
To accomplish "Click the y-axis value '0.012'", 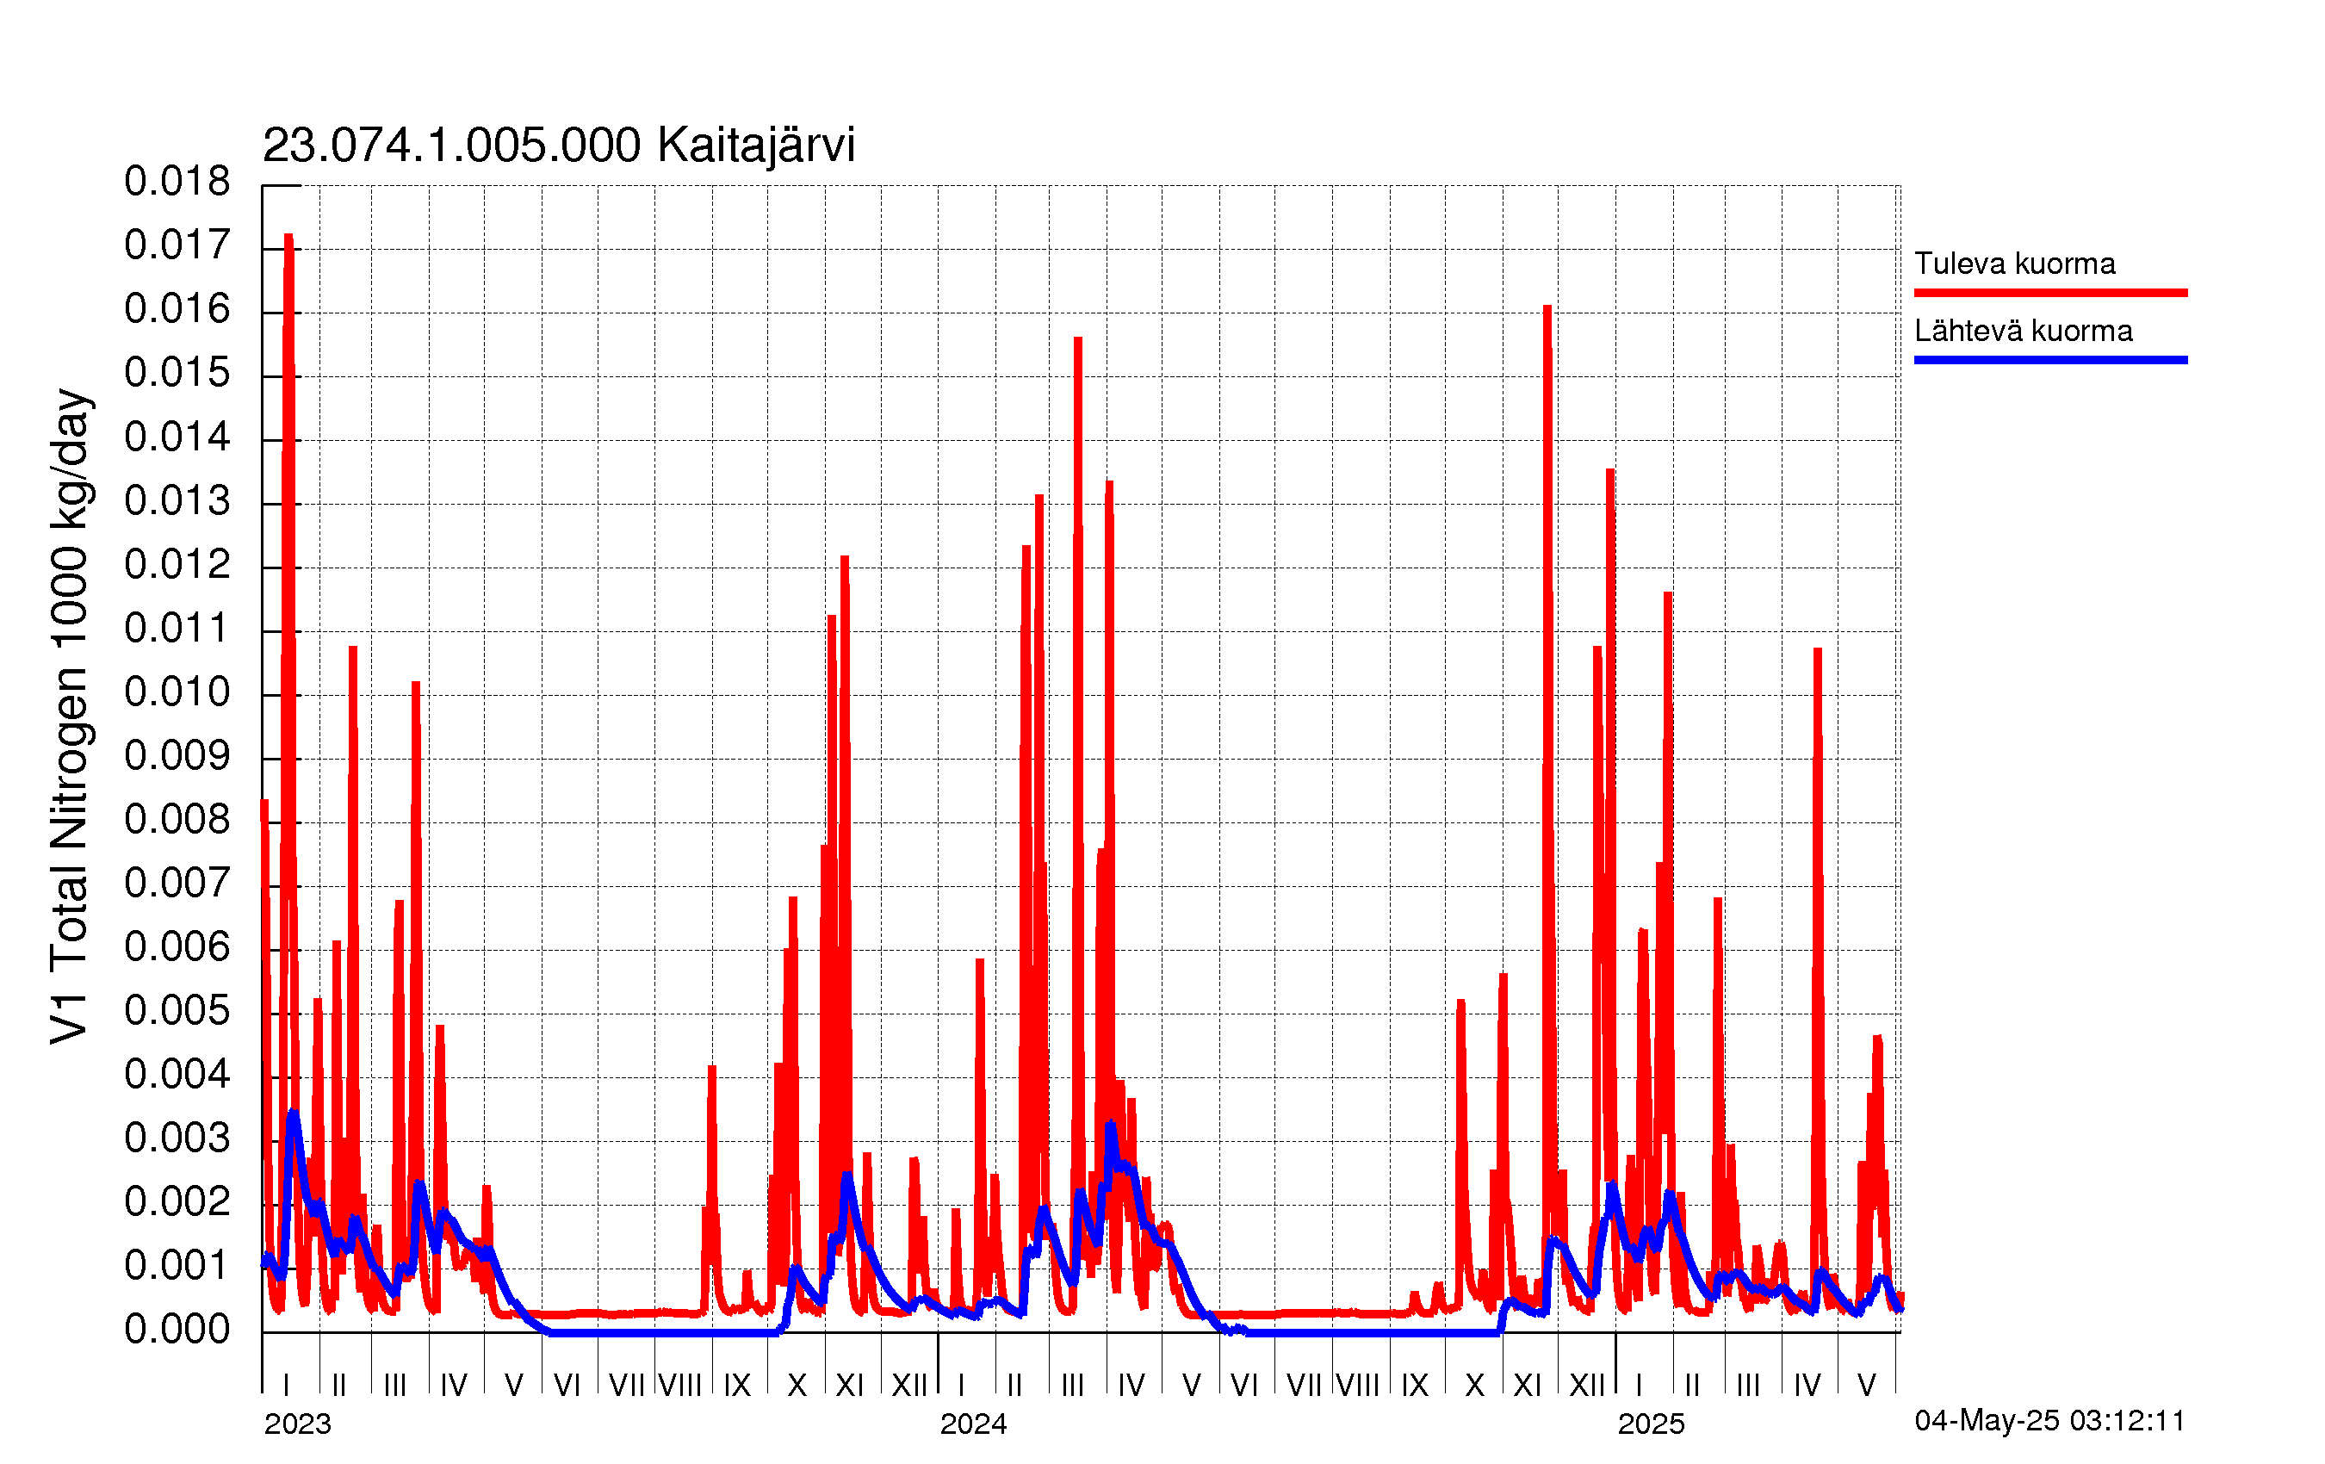I will tap(177, 565).
